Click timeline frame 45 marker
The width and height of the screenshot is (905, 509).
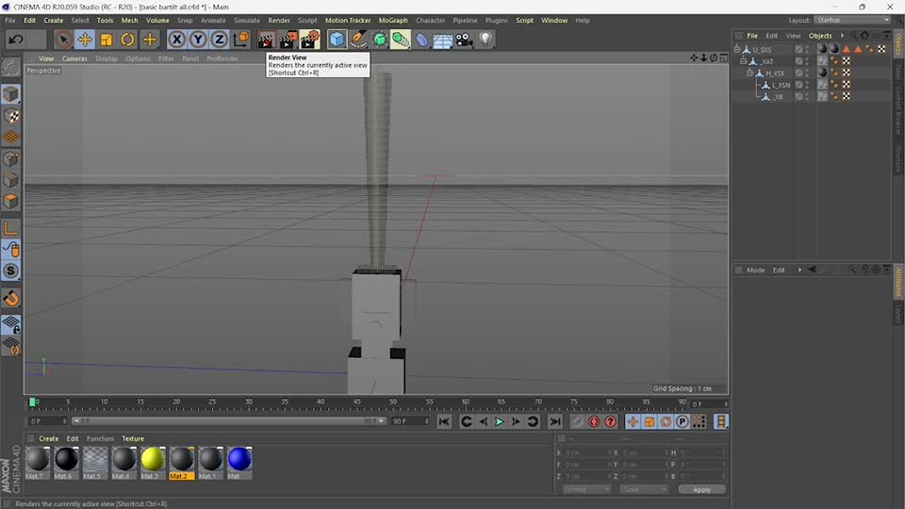pyautogui.click(x=356, y=402)
